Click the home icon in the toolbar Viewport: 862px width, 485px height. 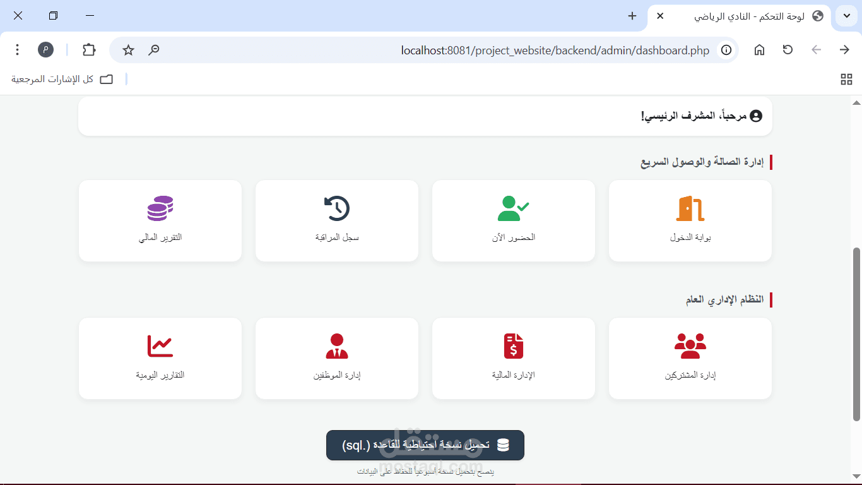(x=759, y=49)
